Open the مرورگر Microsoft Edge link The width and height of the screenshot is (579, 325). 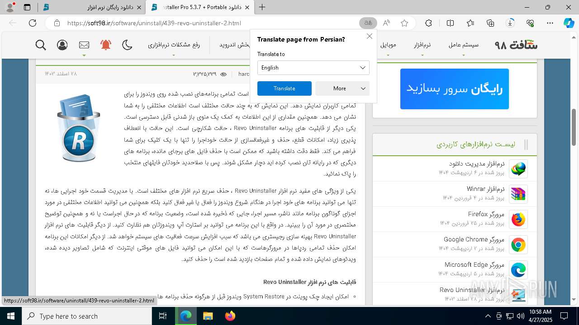point(475,265)
